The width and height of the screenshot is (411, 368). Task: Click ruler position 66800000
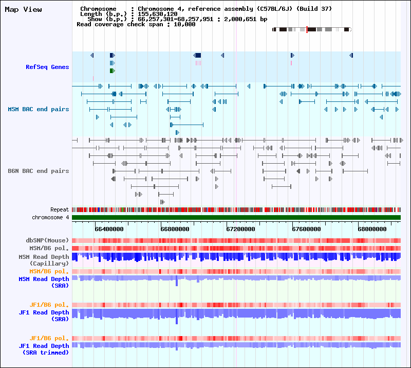click(175, 230)
